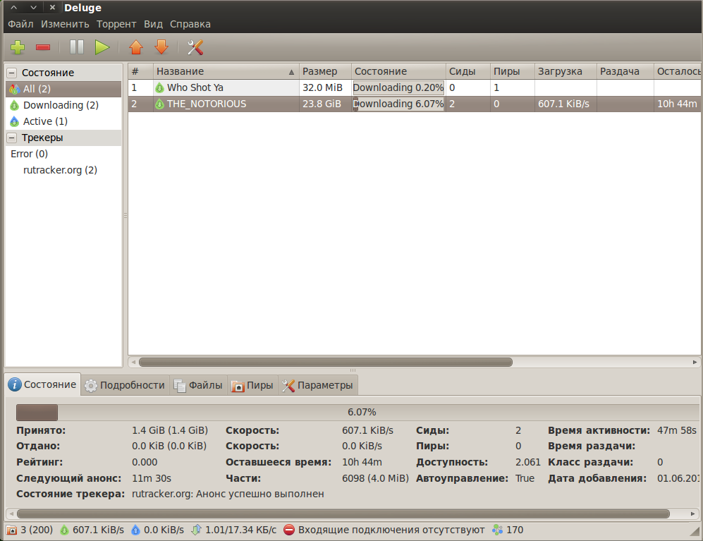Viewport: 703px width, 541px height.
Task: Click the Downloading (2) filter icon
Action: click(x=14, y=105)
